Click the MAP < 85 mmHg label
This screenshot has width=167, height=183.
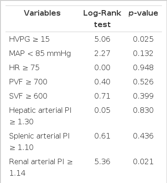pos(40,54)
